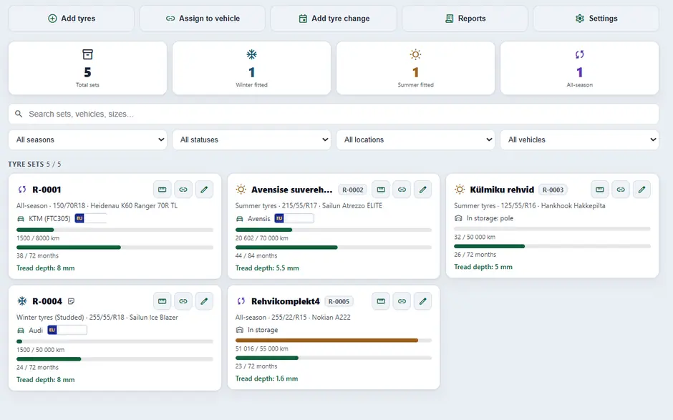Click the "TYRE SETS" section heading
The height and width of the screenshot is (420, 673).
point(26,165)
